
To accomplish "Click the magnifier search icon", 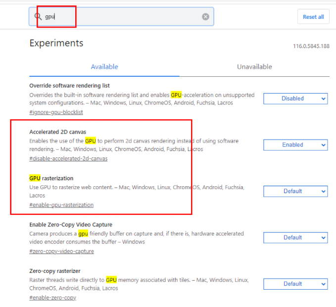I will [38, 16].
